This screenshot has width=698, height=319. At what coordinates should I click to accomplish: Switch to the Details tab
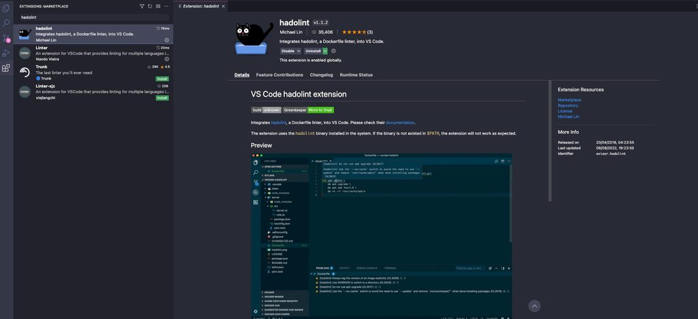click(x=242, y=75)
